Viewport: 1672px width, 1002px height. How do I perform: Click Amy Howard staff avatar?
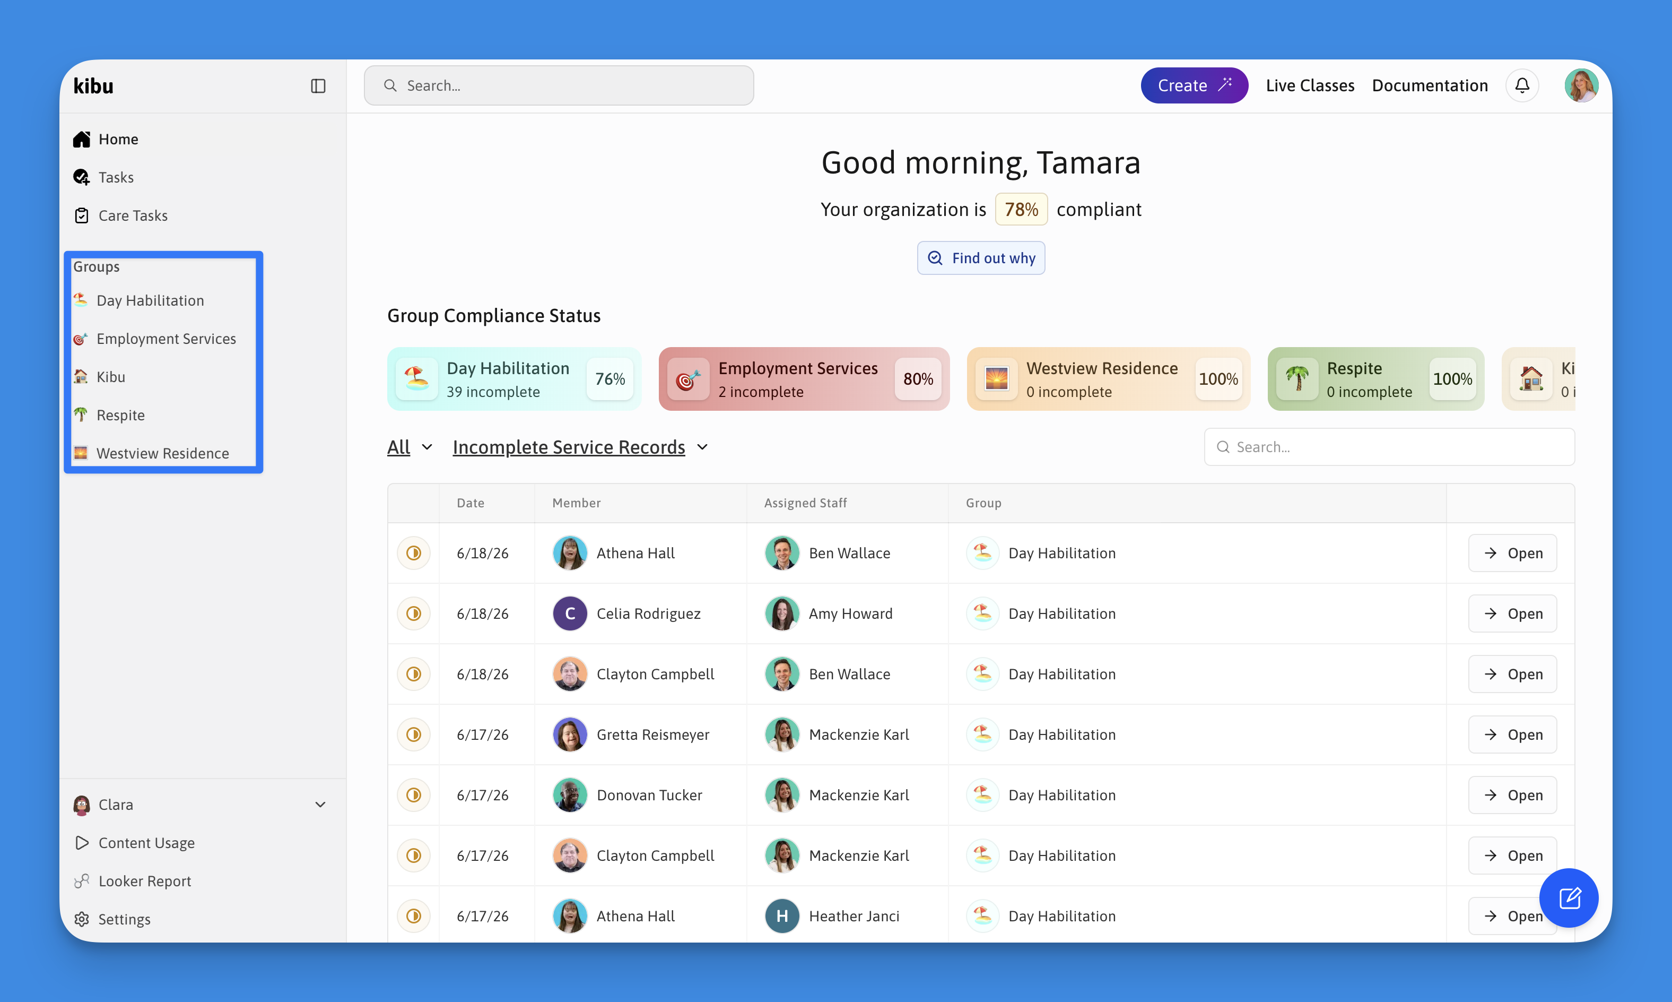coord(782,613)
